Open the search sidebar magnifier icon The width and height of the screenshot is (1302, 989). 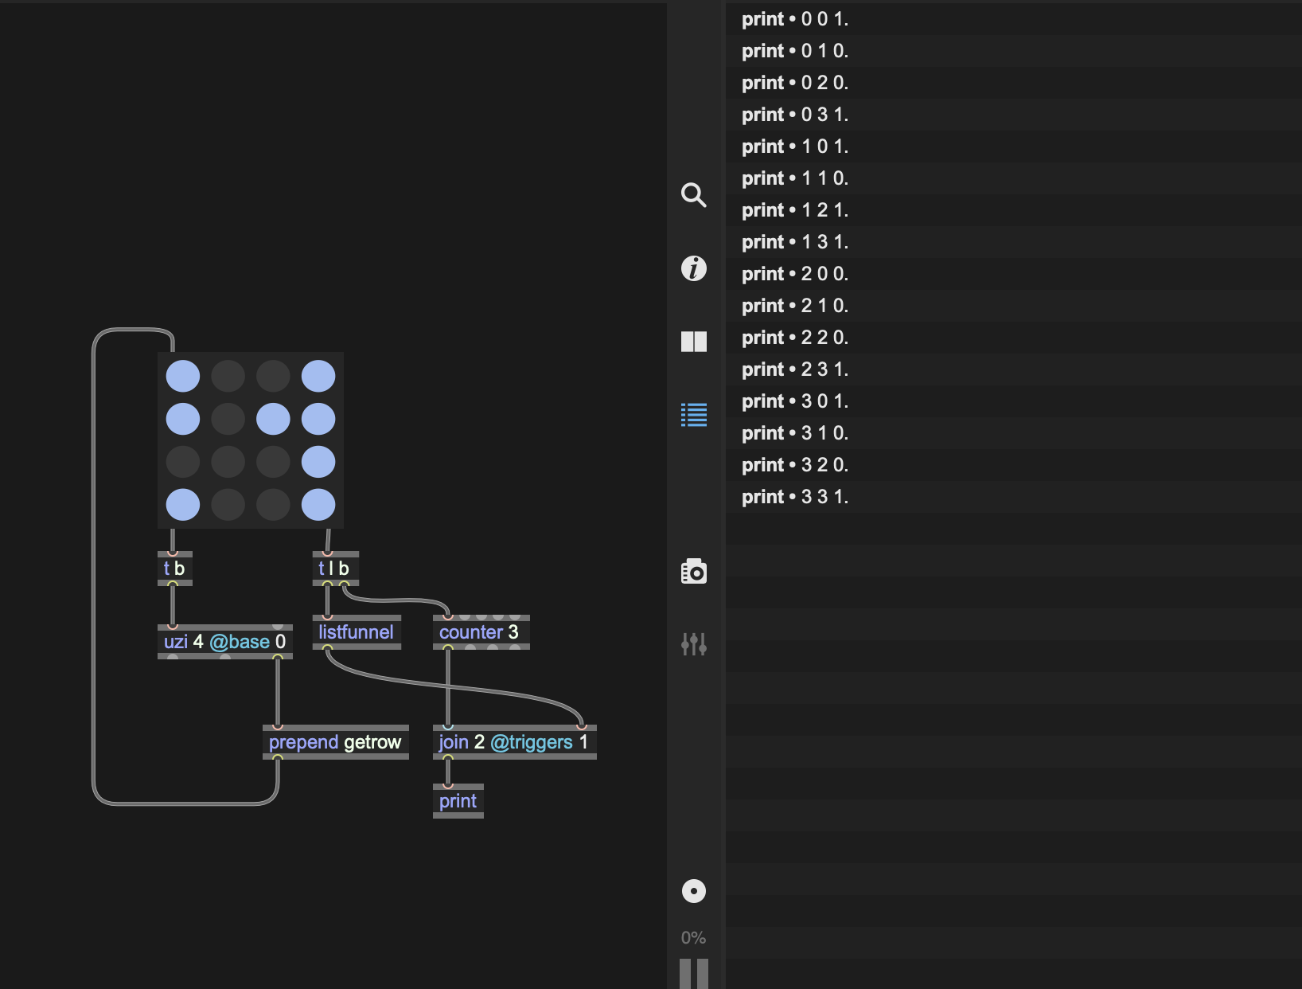coord(693,195)
